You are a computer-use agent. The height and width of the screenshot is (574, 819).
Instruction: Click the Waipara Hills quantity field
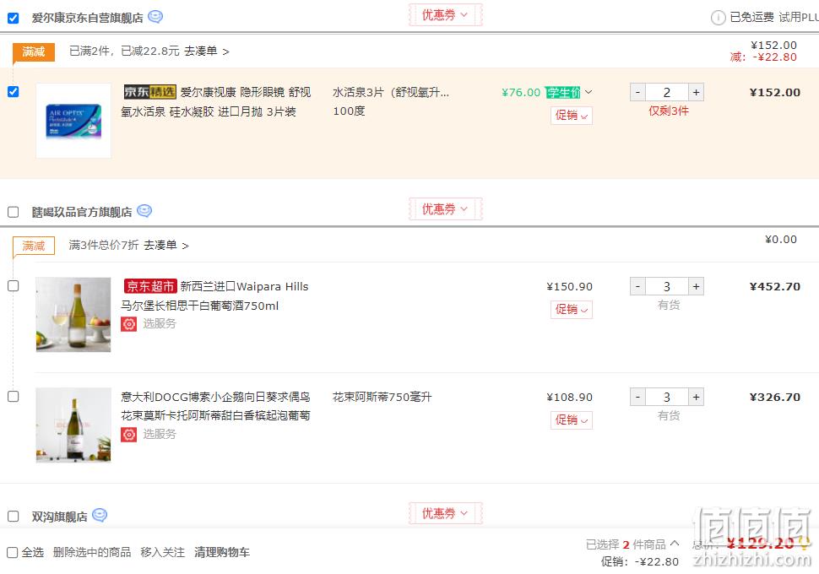coord(667,286)
